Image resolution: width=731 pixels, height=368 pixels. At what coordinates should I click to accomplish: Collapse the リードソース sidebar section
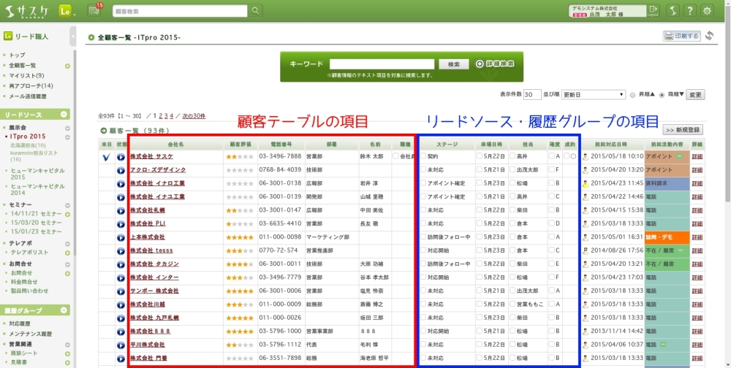64,115
